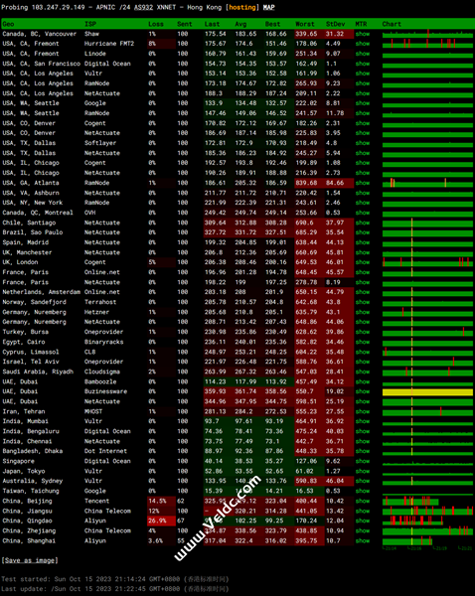Screen dimensions: 475x596
Task: Sort by the StDev column header
Action: pos(335,24)
